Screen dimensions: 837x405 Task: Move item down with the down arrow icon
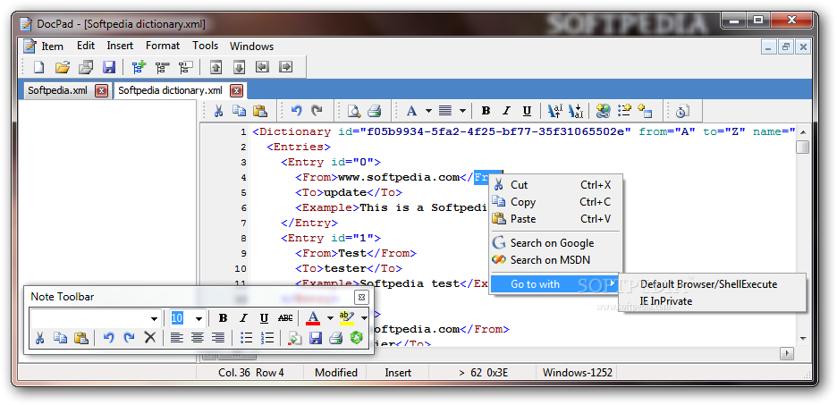[239, 67]
